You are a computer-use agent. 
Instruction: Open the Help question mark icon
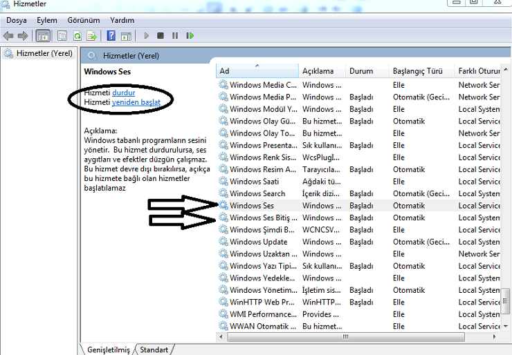click(x=111, y=35)
